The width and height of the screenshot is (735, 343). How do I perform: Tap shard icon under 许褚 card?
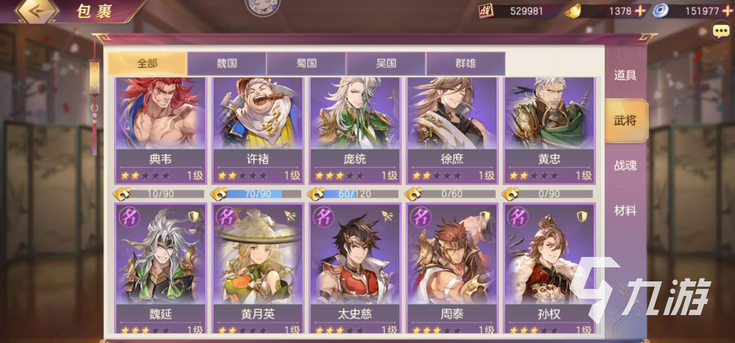(218, 194)
